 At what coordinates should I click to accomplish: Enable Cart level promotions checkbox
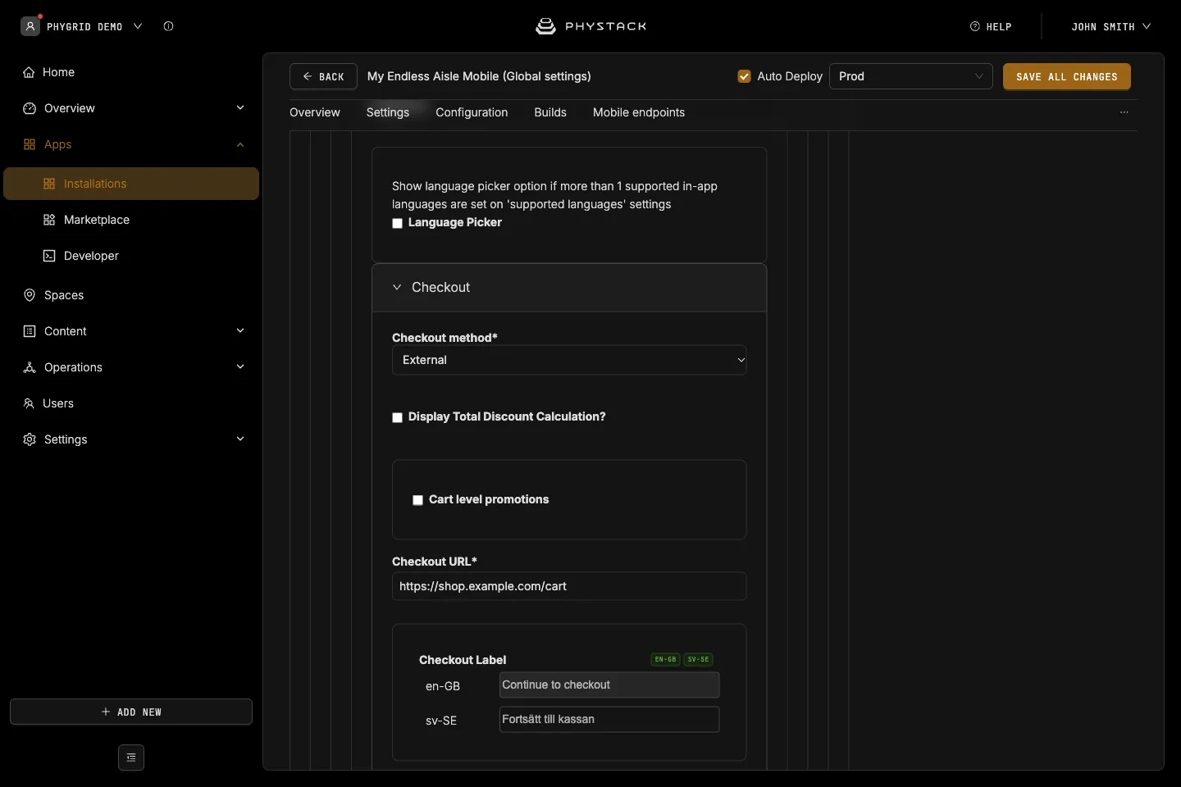[418, 500]
